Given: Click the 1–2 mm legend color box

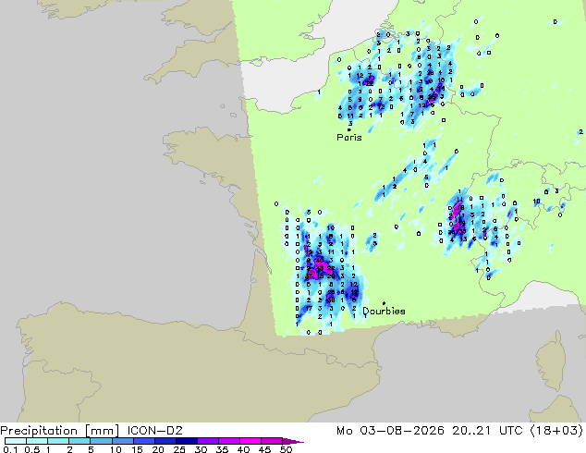Looking at the screenshot, I should tap(58, 441).
